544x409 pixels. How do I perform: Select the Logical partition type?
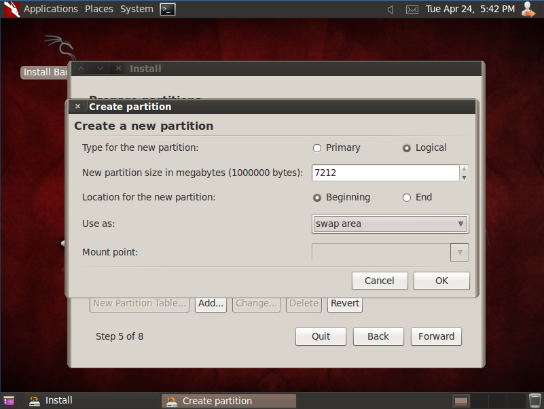click(x=406, y=147)
